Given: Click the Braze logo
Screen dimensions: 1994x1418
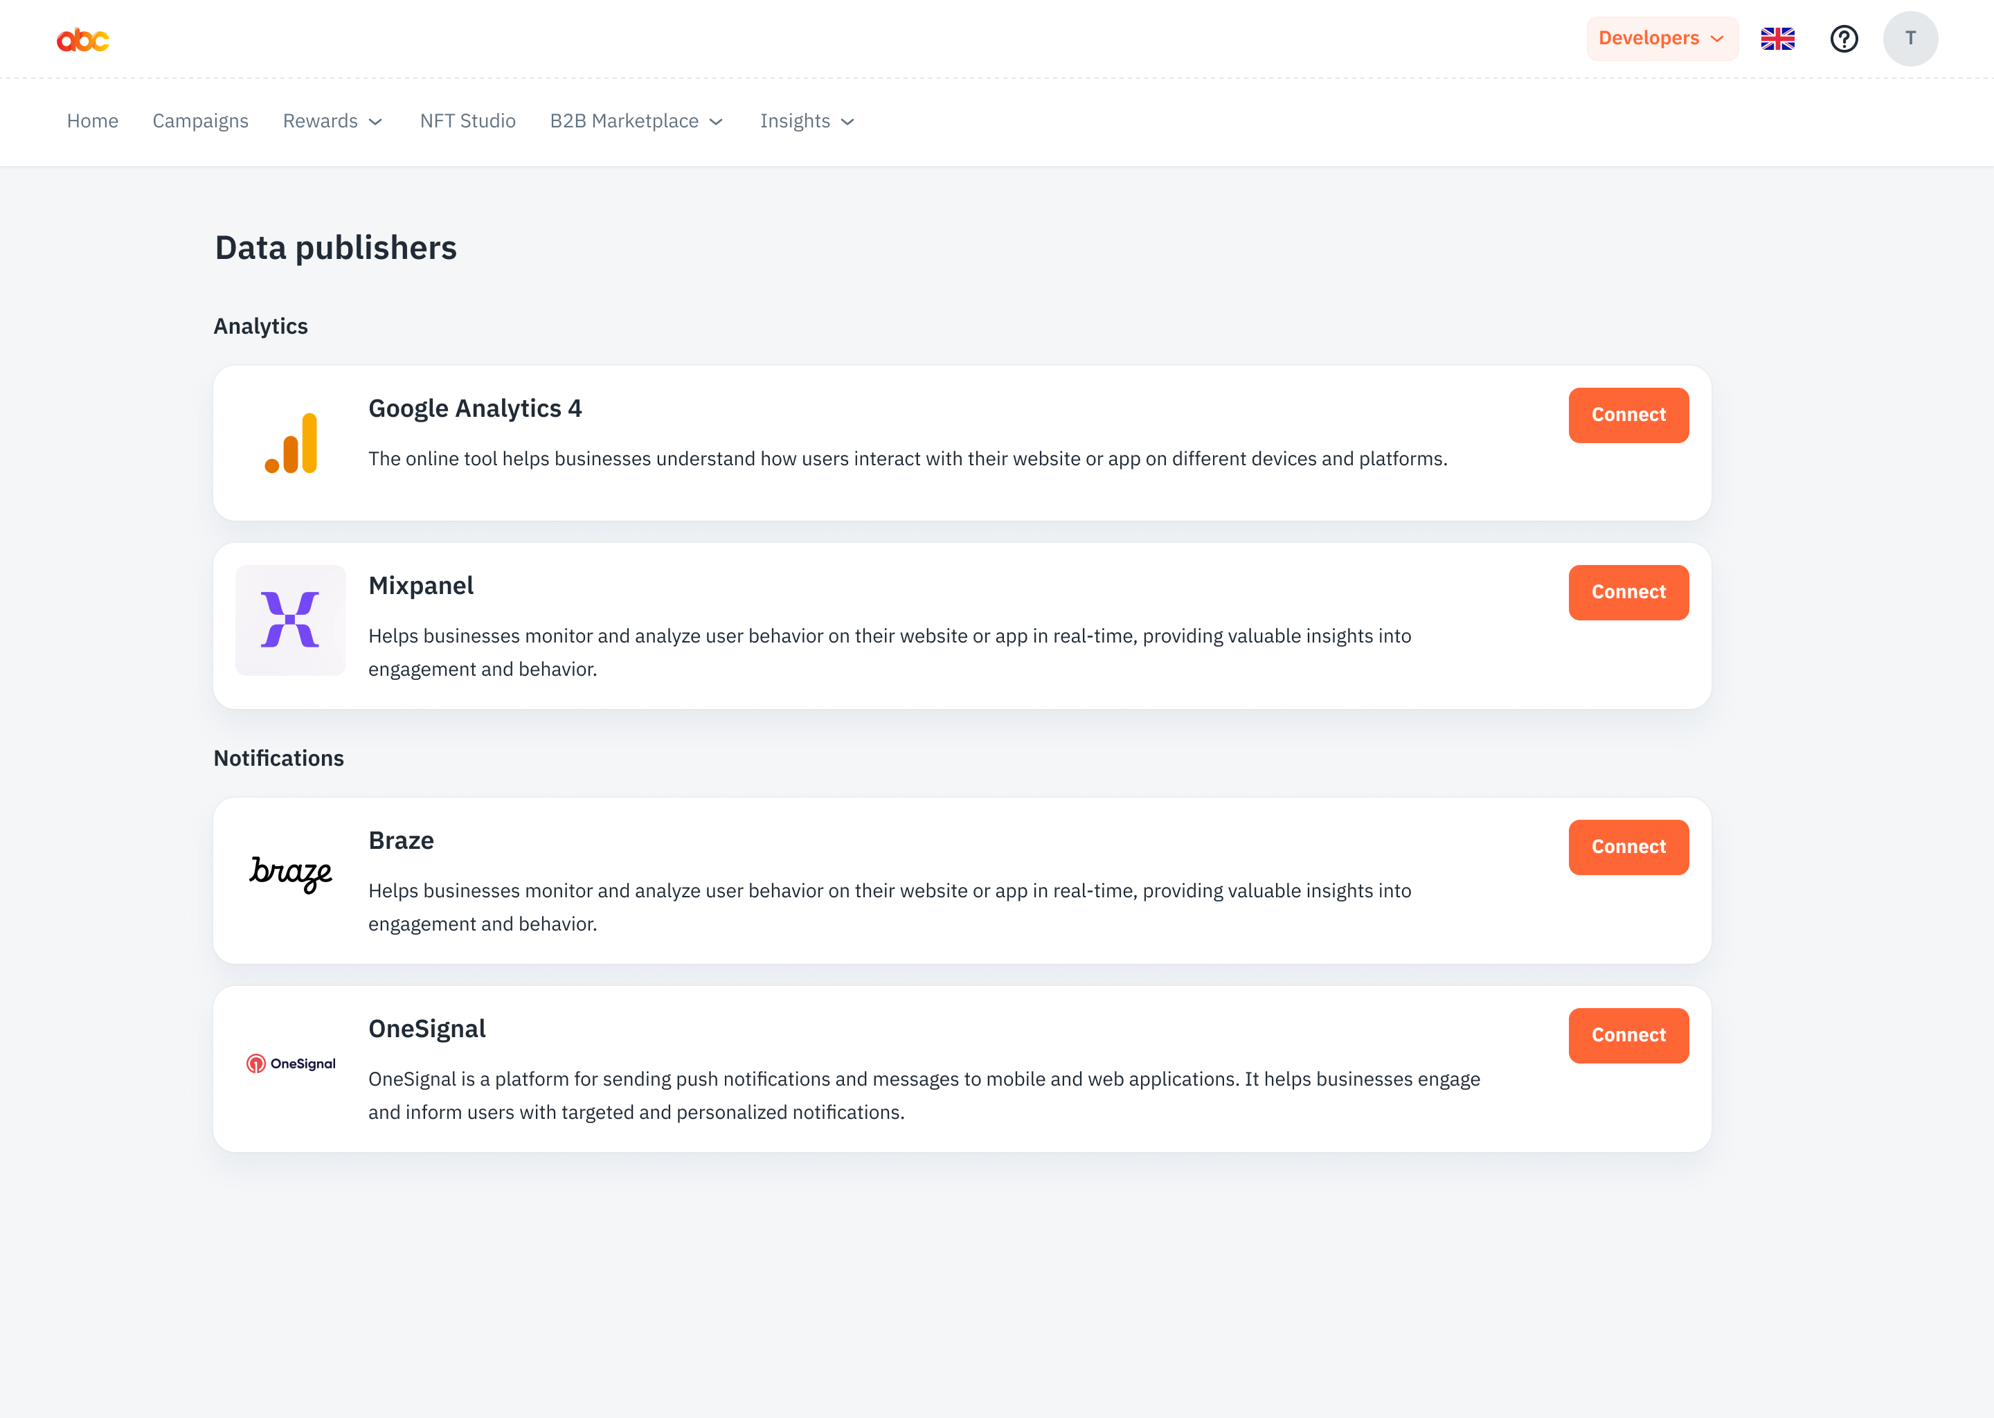Looking at the screenshot, I should 291,875.
